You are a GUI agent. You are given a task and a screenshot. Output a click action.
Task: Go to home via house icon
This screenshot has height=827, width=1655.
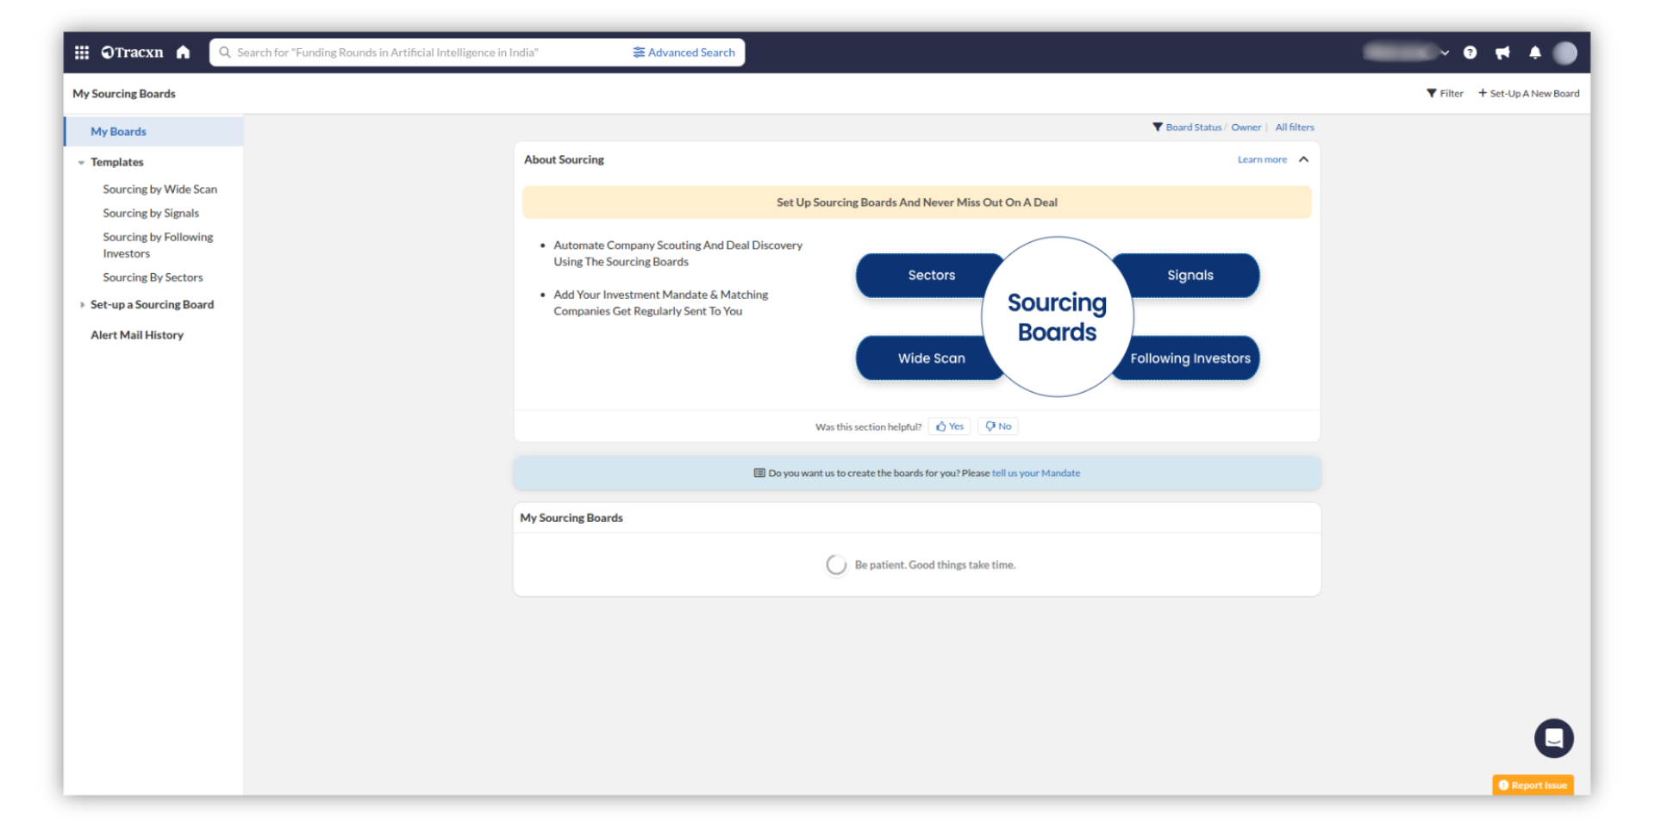click(183, 53)
